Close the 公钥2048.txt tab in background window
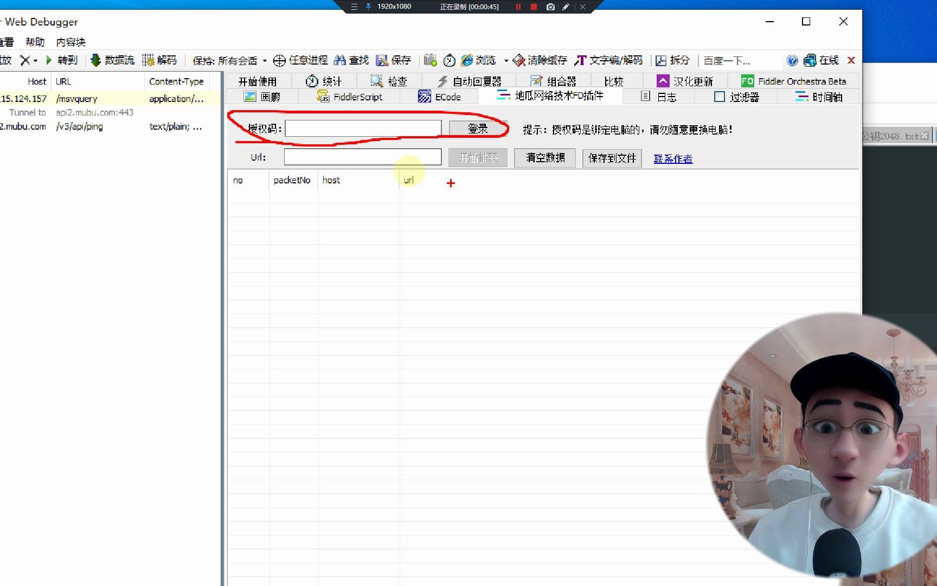The height and width of the screenshot is (586, 937). pos(925,136)
